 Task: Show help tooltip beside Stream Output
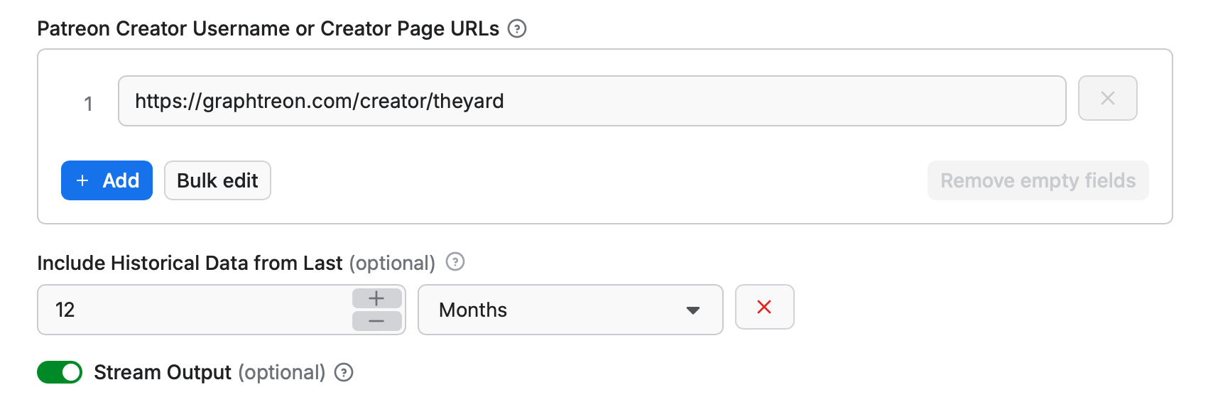tap(344, 372)
